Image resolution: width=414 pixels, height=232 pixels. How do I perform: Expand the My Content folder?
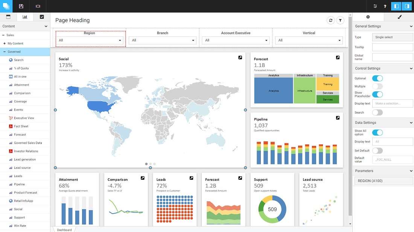tap(5, 44)
